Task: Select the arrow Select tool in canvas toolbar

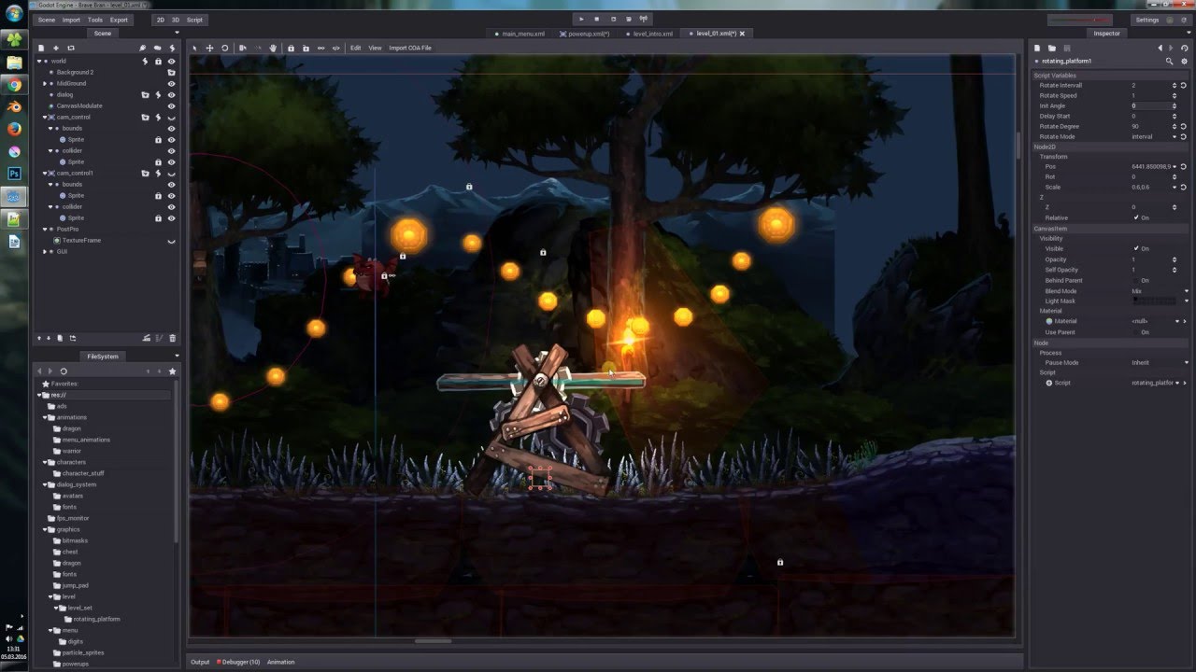Action: pos(195,48)
